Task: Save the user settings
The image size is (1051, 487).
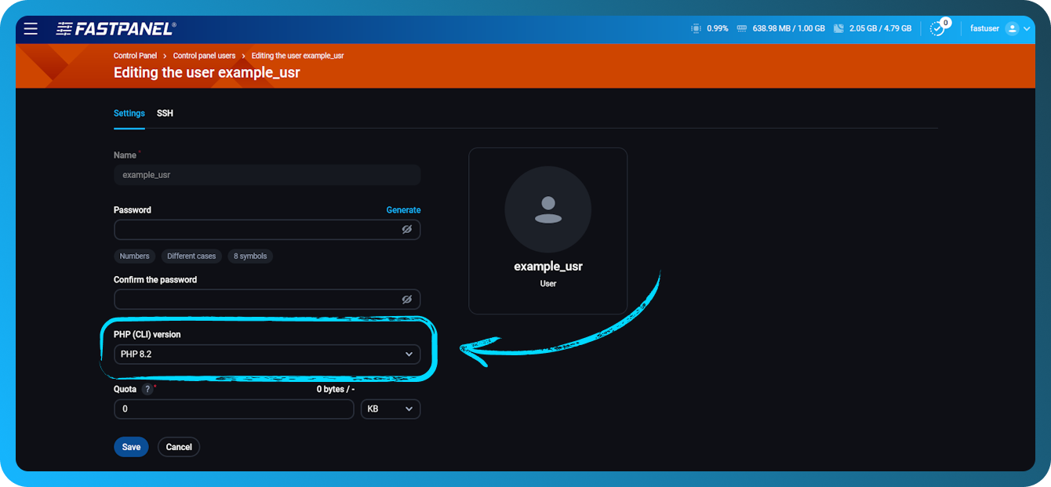Action: [131, 446]
